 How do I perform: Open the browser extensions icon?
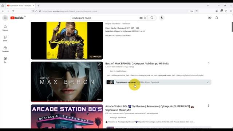[226, 11]
